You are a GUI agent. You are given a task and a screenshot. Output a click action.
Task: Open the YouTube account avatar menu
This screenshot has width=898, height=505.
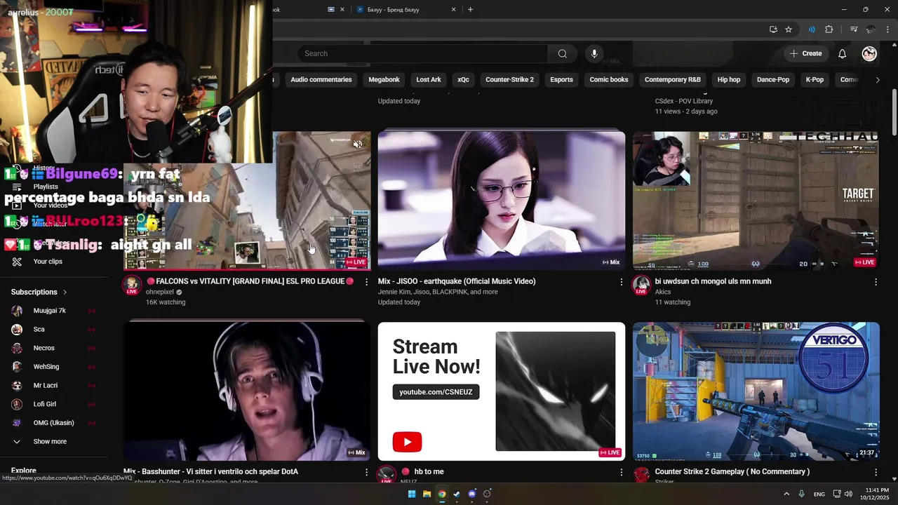869,53
